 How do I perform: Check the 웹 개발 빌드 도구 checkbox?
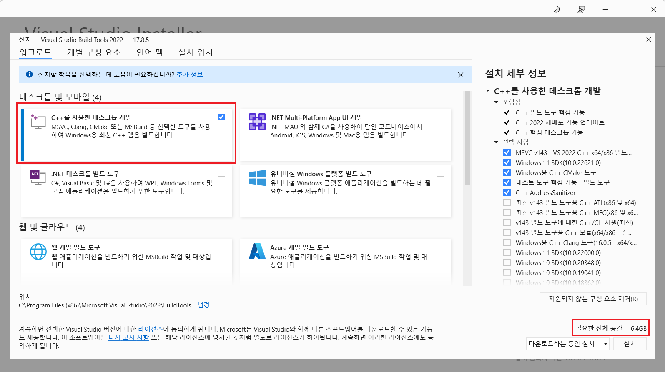[221, 247]
